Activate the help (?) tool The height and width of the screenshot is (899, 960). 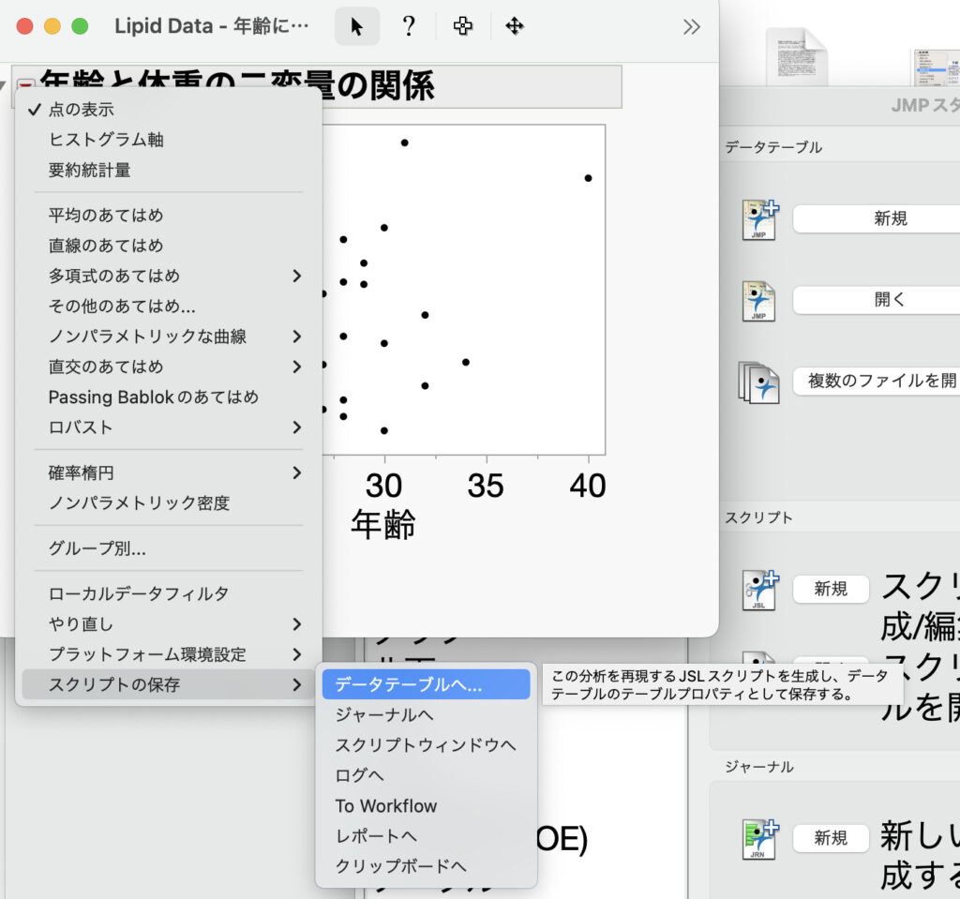410,26
